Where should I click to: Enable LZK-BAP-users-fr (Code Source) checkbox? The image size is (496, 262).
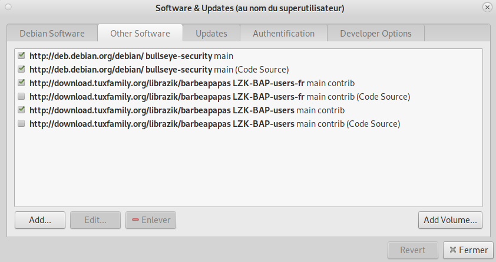click(21, 97)
